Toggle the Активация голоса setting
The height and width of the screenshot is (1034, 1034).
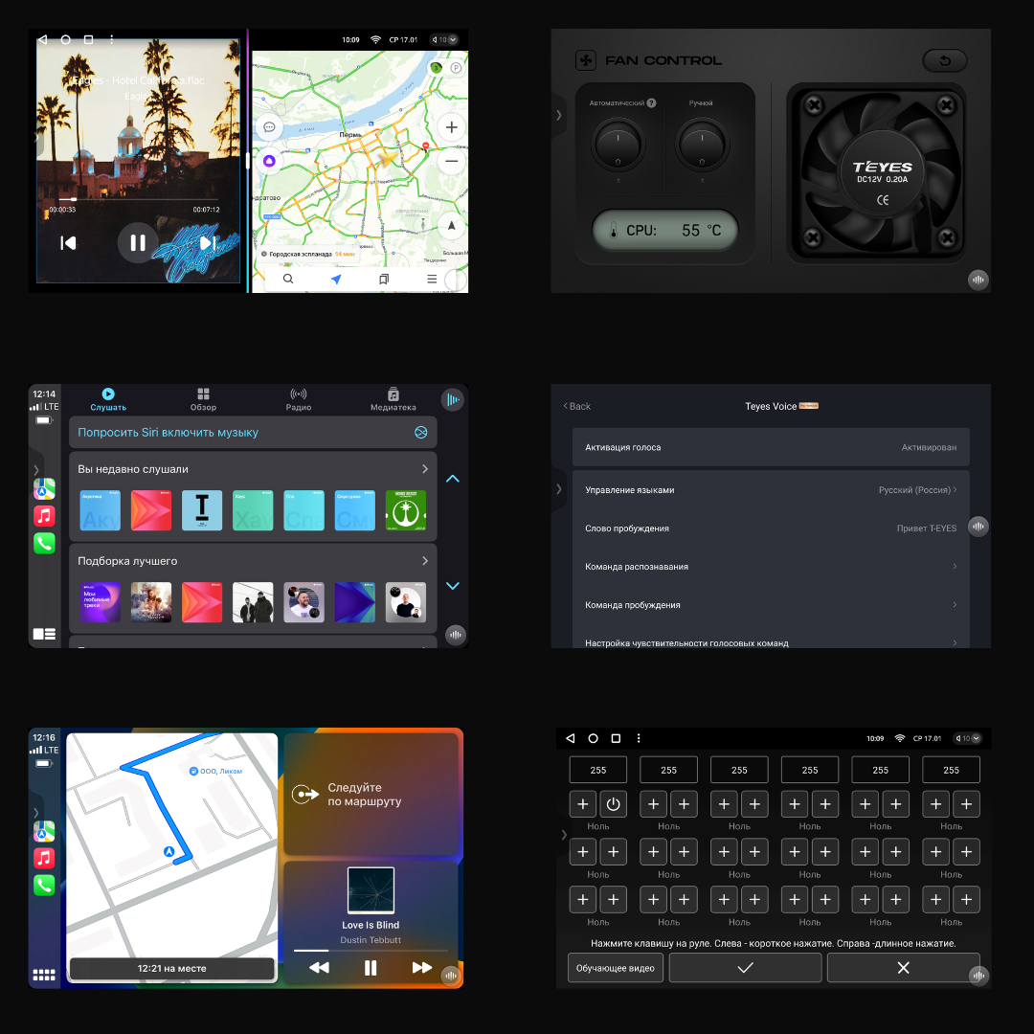pyautogui.click(x=770, y=447)
